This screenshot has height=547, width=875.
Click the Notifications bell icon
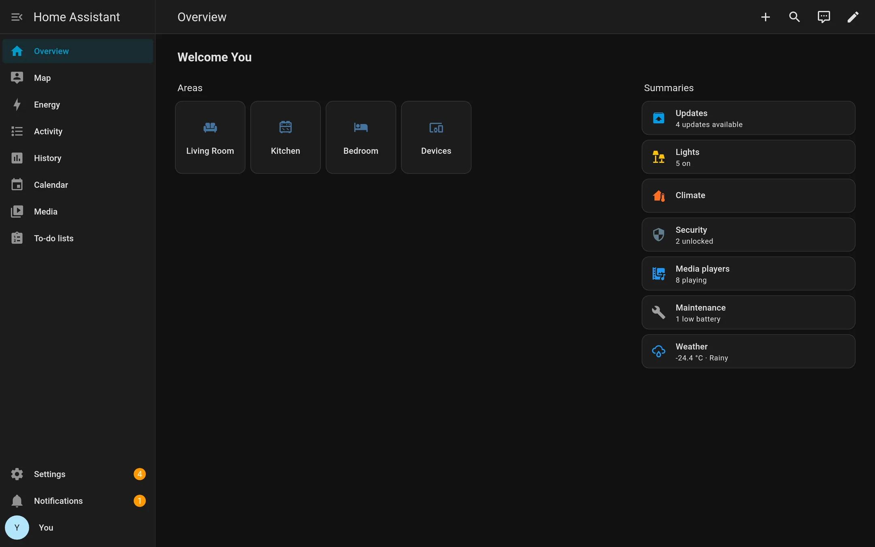(17, 501)
